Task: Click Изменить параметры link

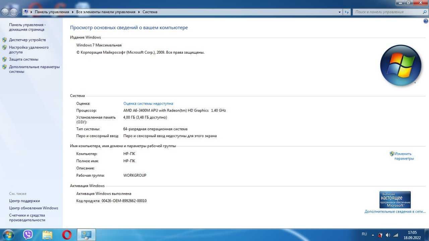Action: pyautogui.click(x=404, y=156)
